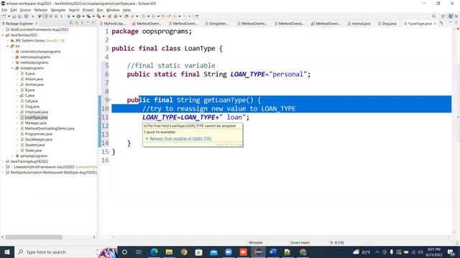
Task: Select Employee.java in Package Explorer
Action: [37, 112]
